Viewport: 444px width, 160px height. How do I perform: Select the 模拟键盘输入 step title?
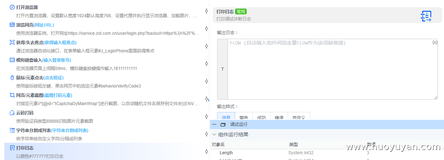click(x=29, y=60)
